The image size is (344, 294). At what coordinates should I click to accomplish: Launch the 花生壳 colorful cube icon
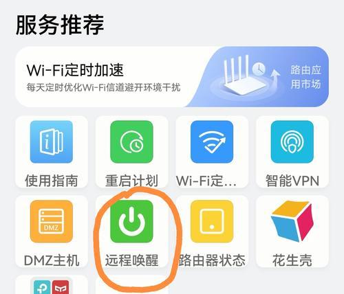pos(292,221)
